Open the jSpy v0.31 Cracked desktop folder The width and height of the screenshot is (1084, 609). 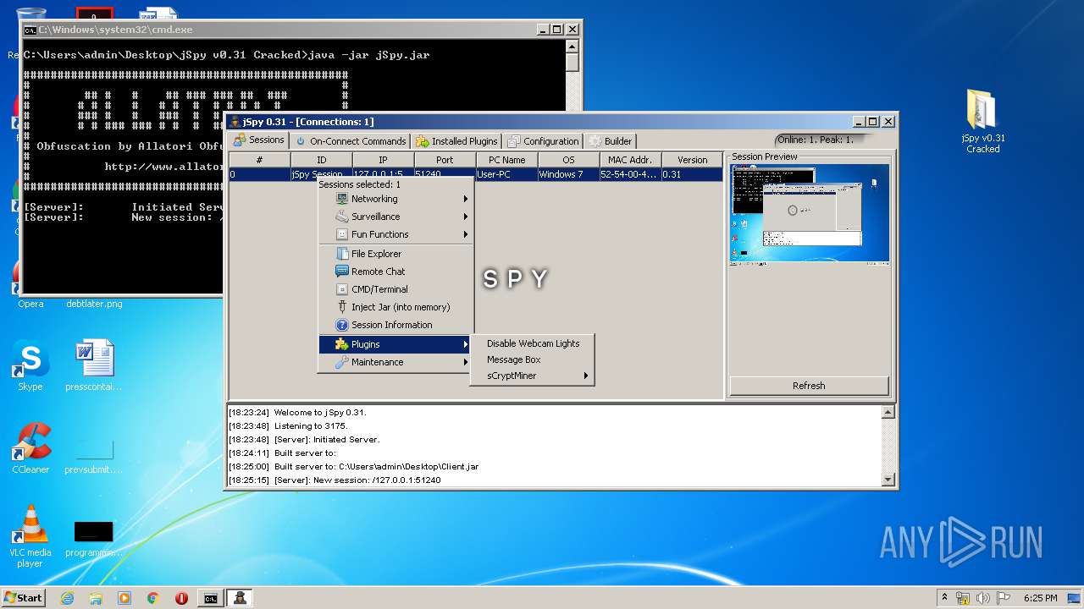tap(982, 121)
